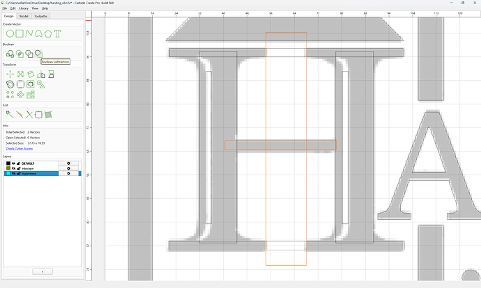
Task: Select the Rectangle vector creation tool
Action: pos(20,33)
